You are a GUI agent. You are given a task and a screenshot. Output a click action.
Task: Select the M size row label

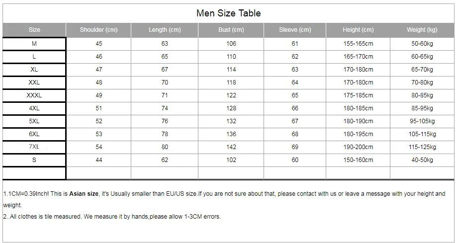[x=34, y=44]
